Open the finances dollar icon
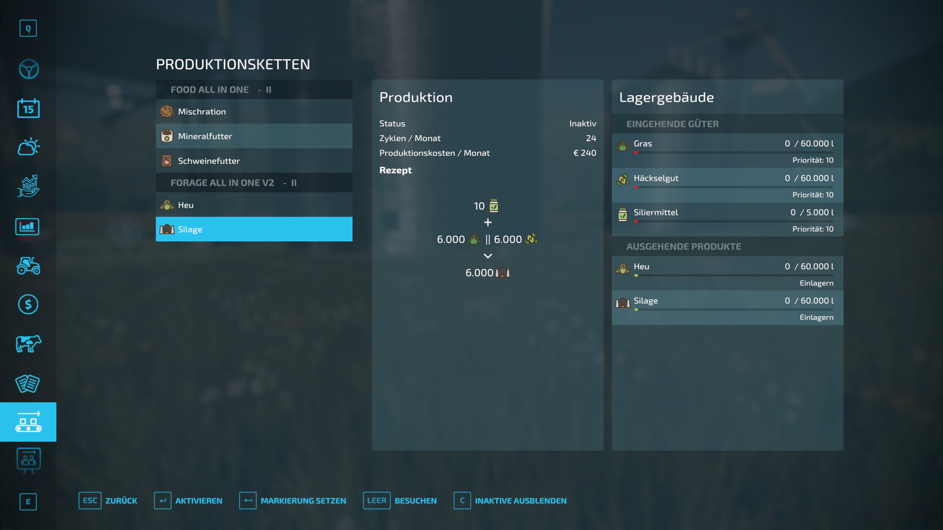 click(x=28, y=305)
